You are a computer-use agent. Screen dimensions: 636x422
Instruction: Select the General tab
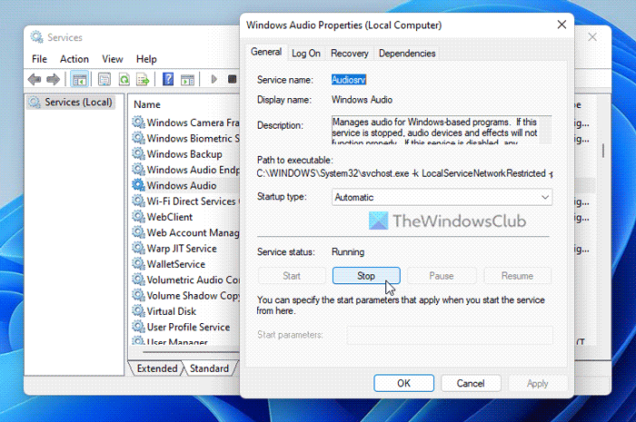pyautogui.click(x=266, y=52)
